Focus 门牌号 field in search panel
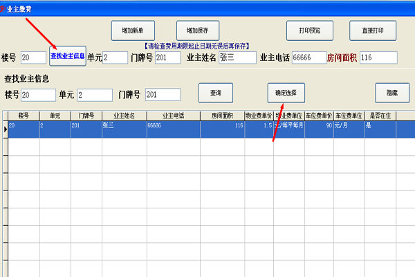Screen dimensions: 415x277 (163, 95)
